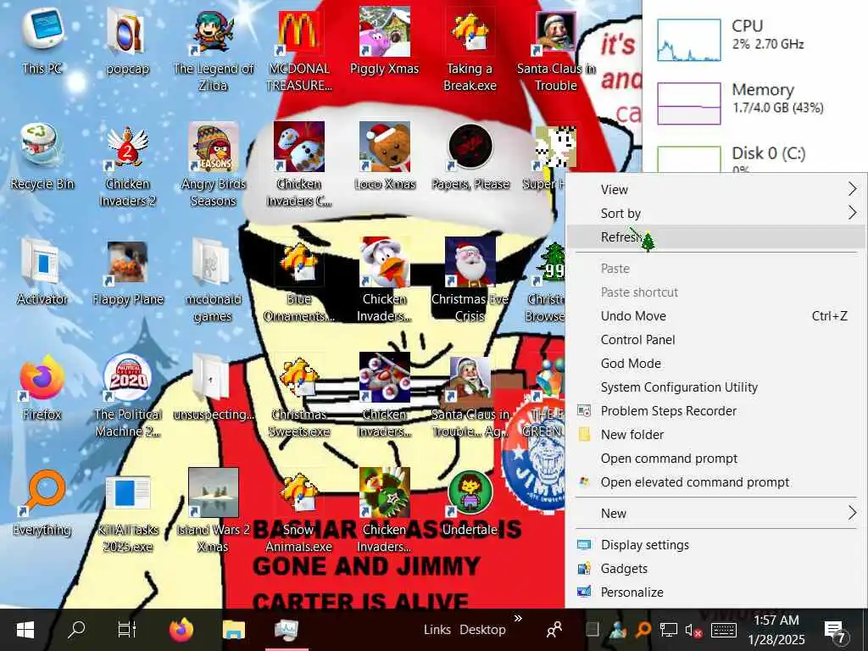The image size is (868, 651).
Task: Select the Everything search desktop icon
Action: [42, 503]
